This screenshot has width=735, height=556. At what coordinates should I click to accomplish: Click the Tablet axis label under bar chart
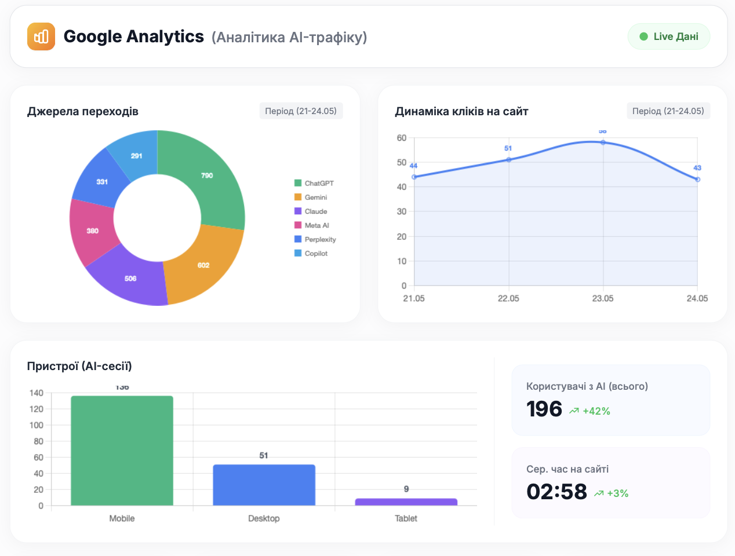pyautogui.click(x=406, y=518)
